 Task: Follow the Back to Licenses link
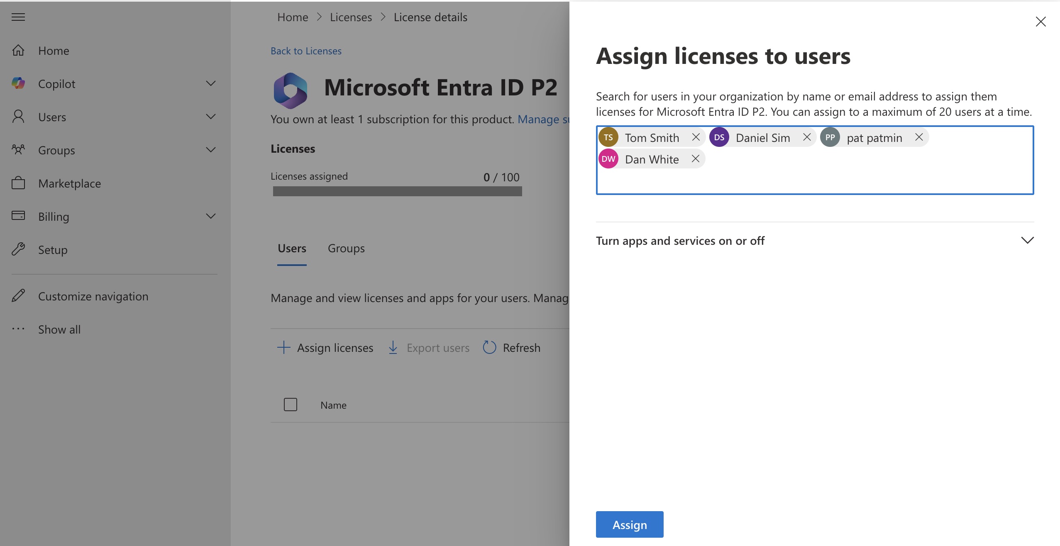coord(306,51)
